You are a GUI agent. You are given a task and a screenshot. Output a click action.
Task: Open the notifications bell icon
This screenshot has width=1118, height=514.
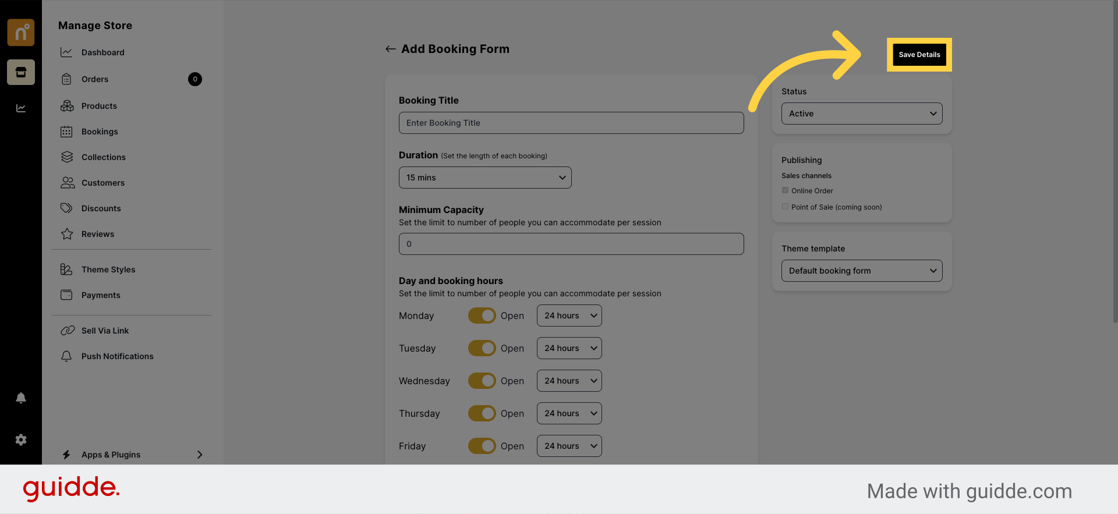[x=21, y=398]
